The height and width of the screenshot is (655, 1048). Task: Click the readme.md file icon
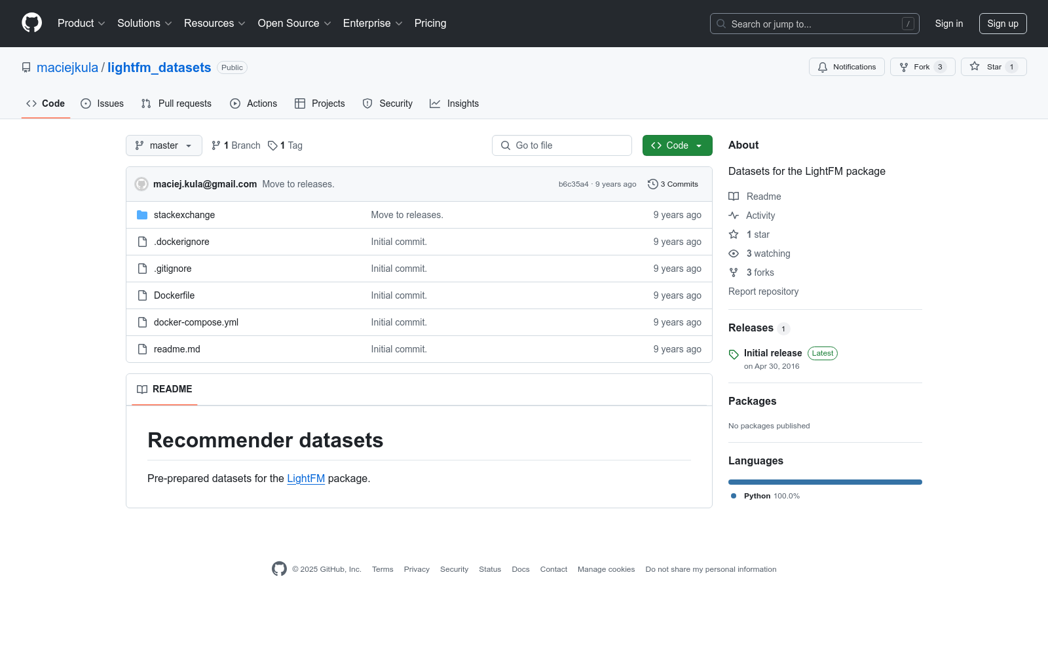tap(142, 349)
